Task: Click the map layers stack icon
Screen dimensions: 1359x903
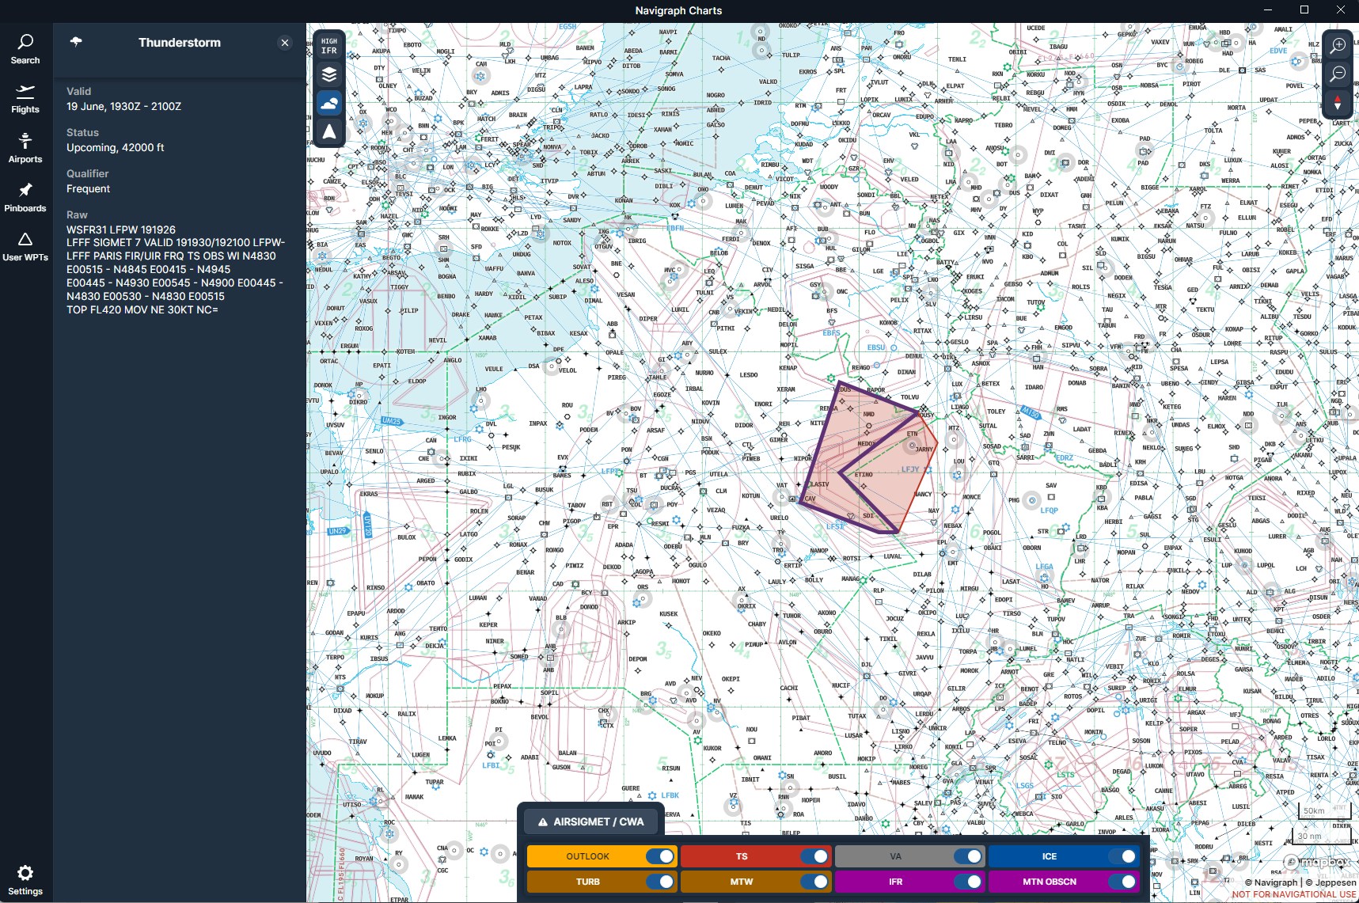Action: (x=329, y=74)
